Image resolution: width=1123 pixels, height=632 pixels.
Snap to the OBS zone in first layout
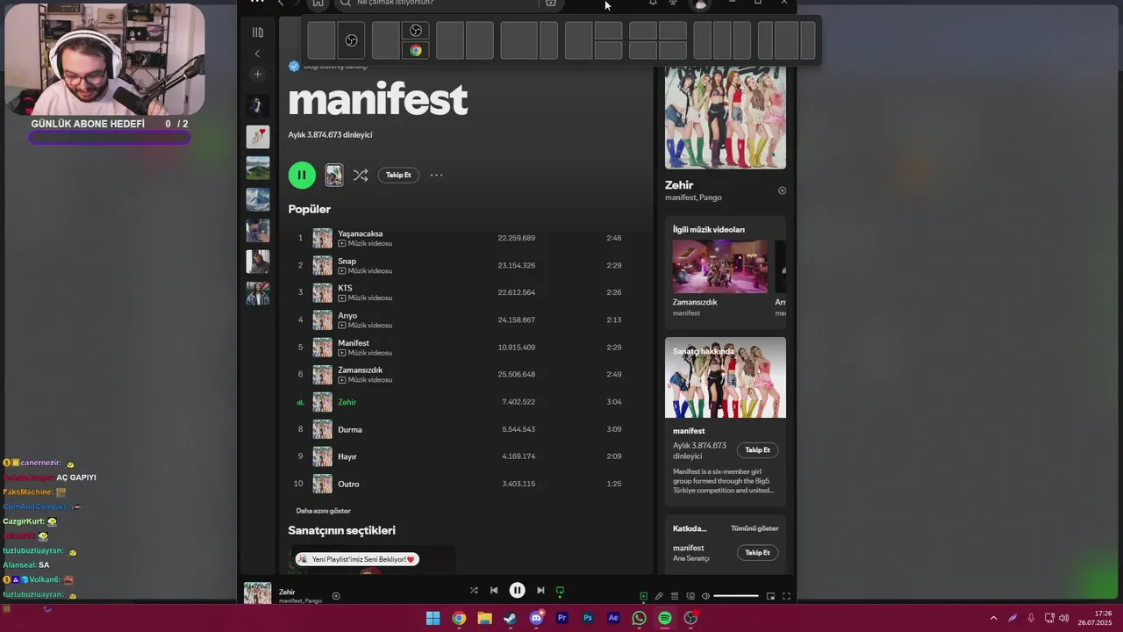351,40
